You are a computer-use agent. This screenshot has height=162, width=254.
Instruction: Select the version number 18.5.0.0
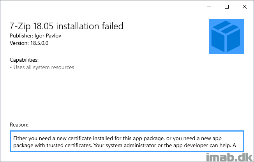39,43
